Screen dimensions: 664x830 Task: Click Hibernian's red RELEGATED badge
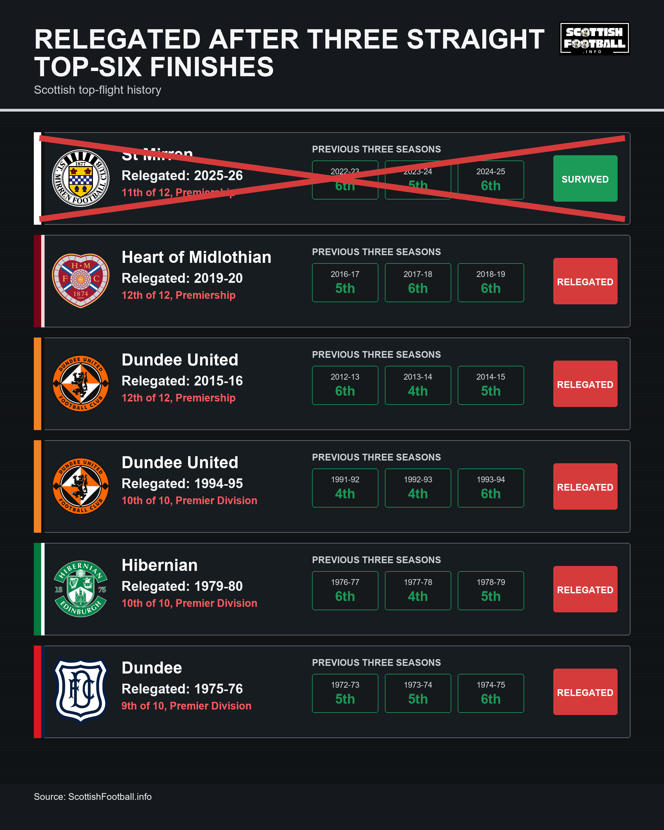[x=585, y=589]
